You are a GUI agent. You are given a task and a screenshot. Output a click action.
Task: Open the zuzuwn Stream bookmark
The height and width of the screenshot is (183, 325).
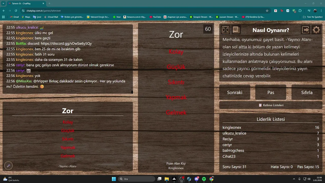tap(227, 17)
